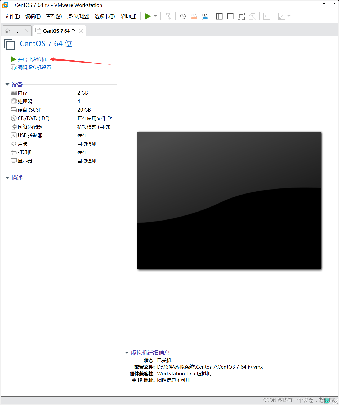Click the VMware Workstation title bar logo
This screenshot has height=405, width=339.
(5, 5)
